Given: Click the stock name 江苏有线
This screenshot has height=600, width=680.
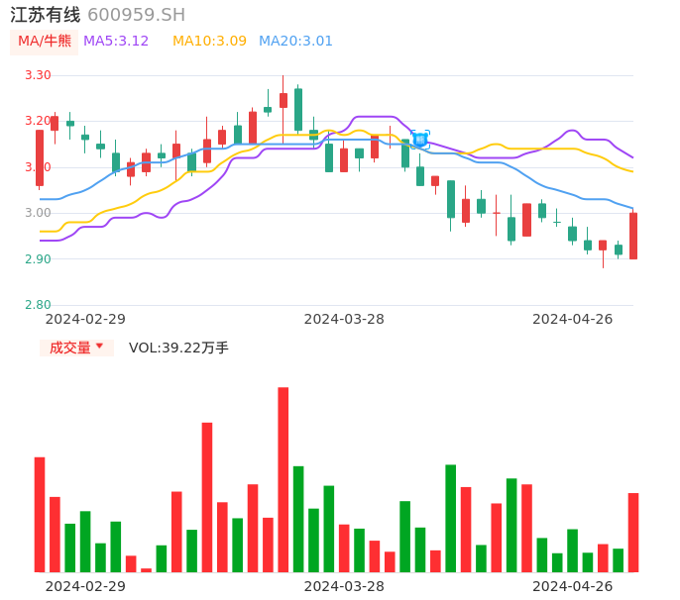Looking at the screenshot, I should 46,15.
